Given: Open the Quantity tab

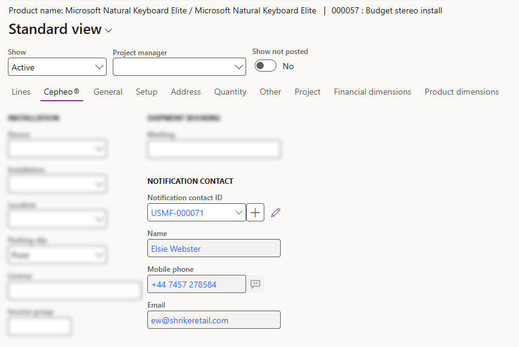Looking at the screenshot, I should pos(230,92).
